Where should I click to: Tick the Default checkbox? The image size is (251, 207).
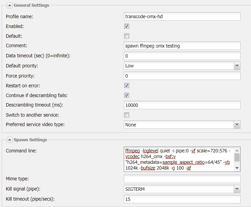(x=127, y=36)
